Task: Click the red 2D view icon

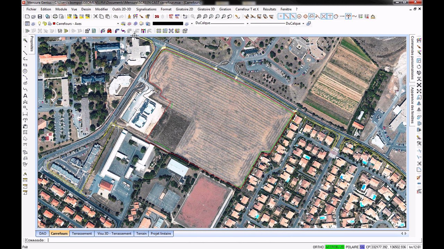Action: (157, 16)
